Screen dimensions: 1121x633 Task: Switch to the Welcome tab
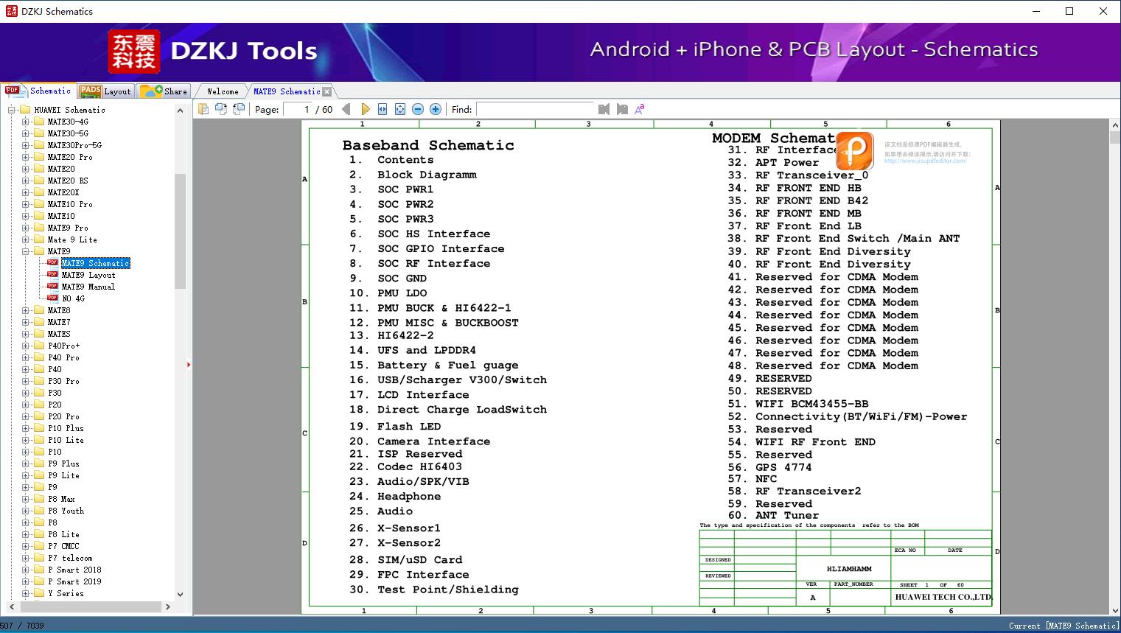coord(221,91)
